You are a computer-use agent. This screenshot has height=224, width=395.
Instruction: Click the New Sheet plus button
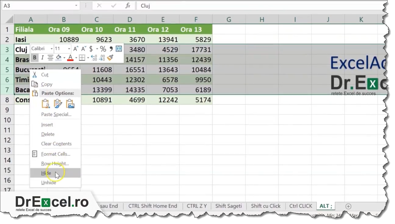[348, 206]
